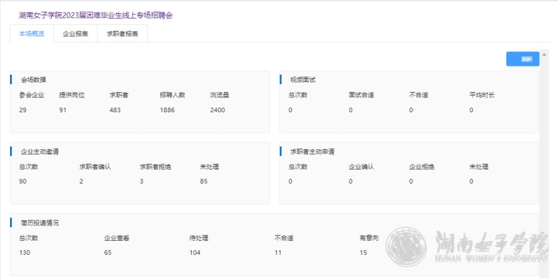Switch to the 本场概览 tab
The height and width of the screenshot is (279, 558).
pos(32,34)
